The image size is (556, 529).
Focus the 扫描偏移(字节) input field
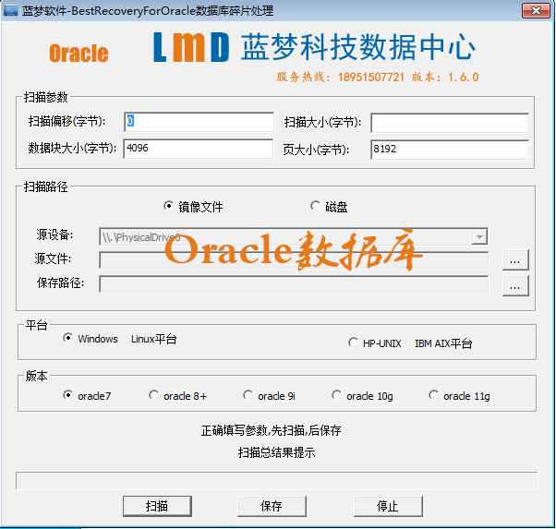pyautogui.click(x=198, y=122)
